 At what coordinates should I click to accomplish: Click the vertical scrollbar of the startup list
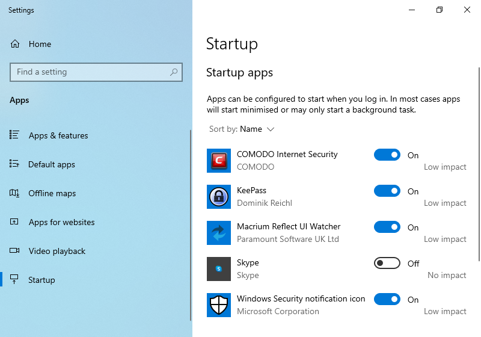click(x=479, y=164)
